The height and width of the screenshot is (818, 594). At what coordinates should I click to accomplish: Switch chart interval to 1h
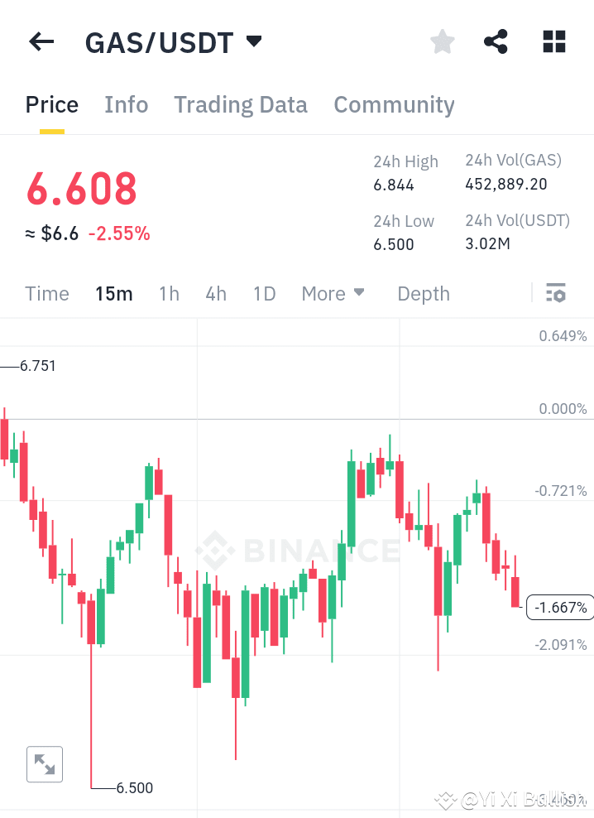point(169,293)
